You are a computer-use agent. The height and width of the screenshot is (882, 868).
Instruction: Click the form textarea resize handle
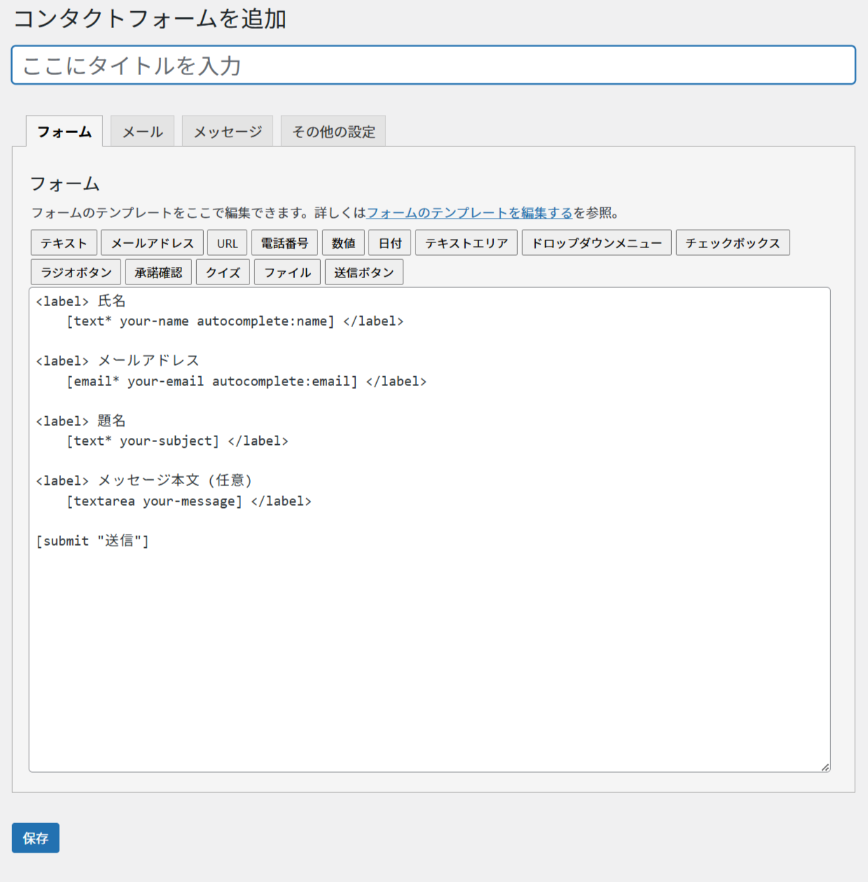point(825,767)
